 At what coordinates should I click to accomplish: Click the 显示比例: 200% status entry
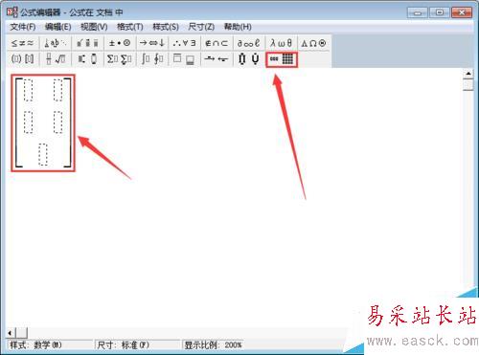(x=214, y=344)
